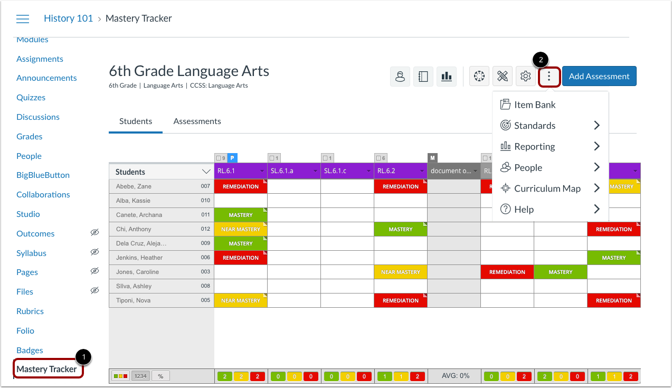
Task: Click the three-dot more options button
Action: point(549,77)
